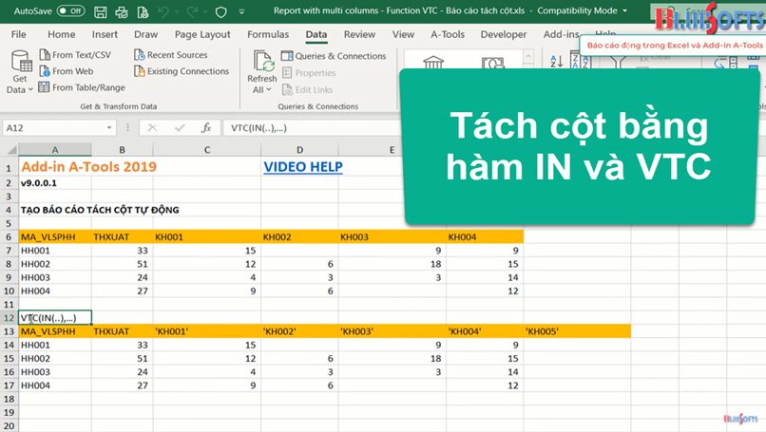Viewport: 766px width, 432px height.
Task: Click the Print Preview icon
Action: [x=143, y=11]
